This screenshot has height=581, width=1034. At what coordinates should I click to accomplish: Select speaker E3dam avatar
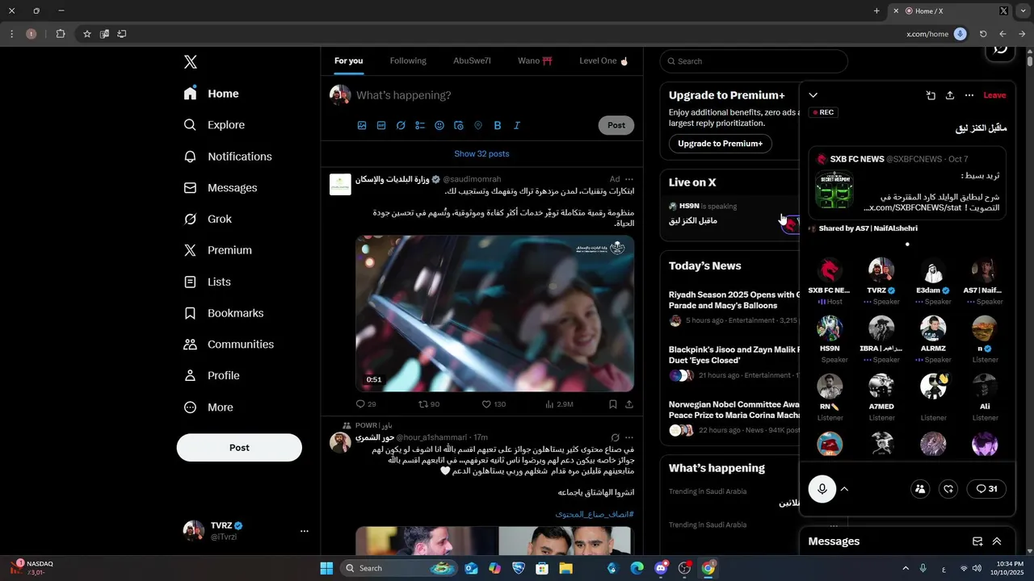(933, 270)
